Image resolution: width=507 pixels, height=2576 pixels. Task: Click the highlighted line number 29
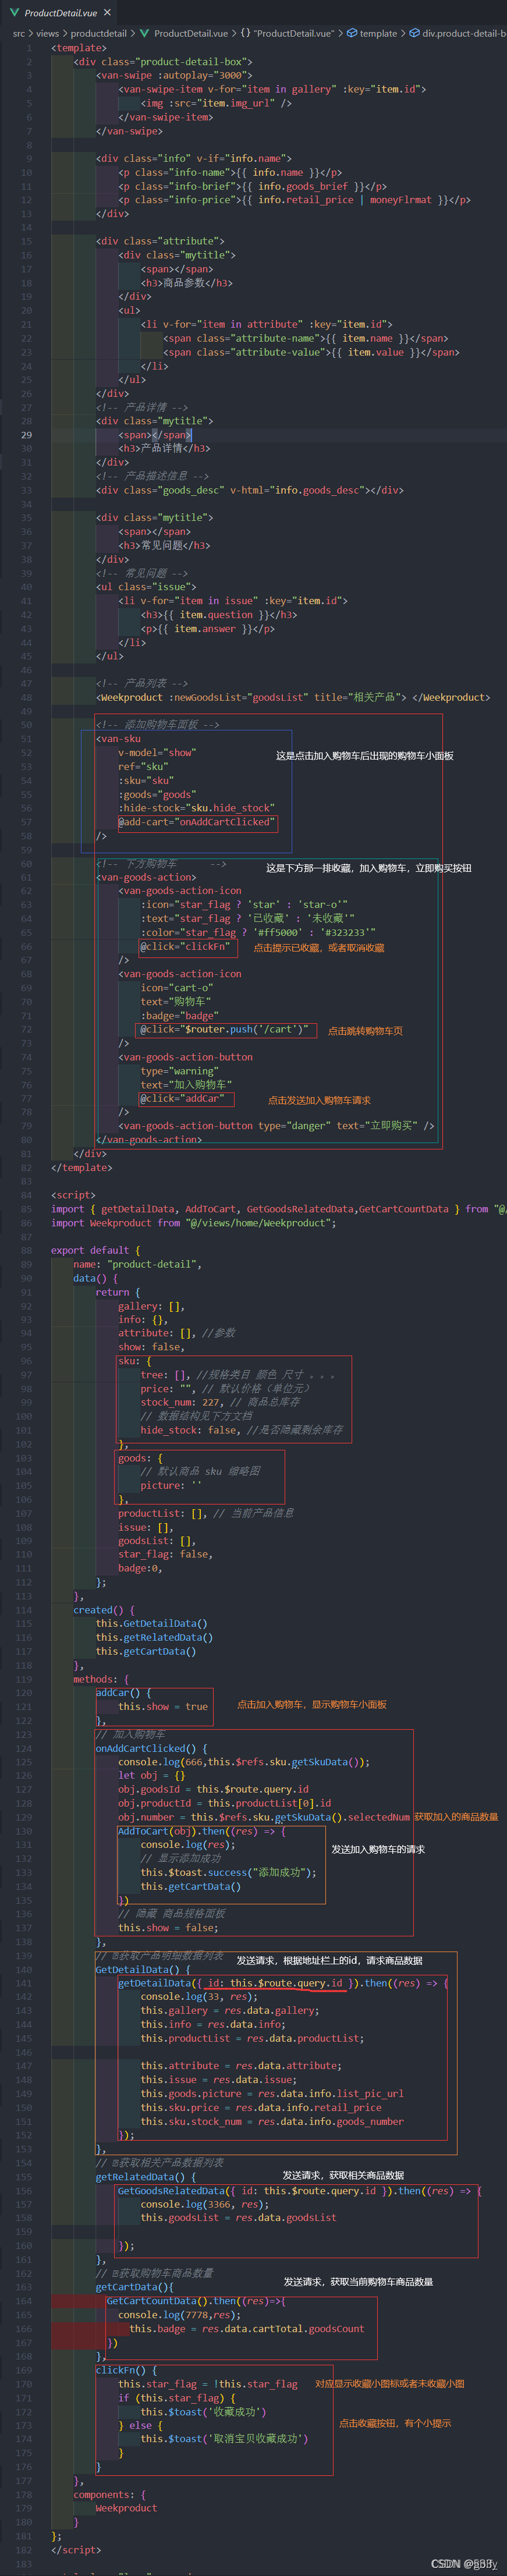click(26, 435)
